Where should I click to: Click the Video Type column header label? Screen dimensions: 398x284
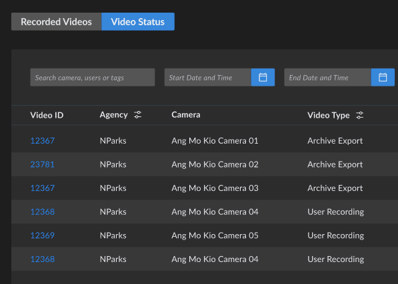pos(329,116)
